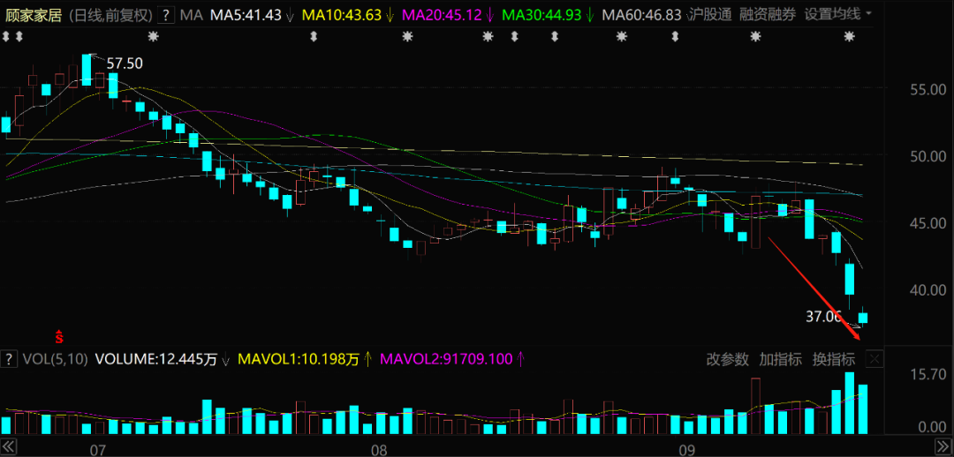
Task: Open the VOL indicator help question mark
Action: pos(9,359)
